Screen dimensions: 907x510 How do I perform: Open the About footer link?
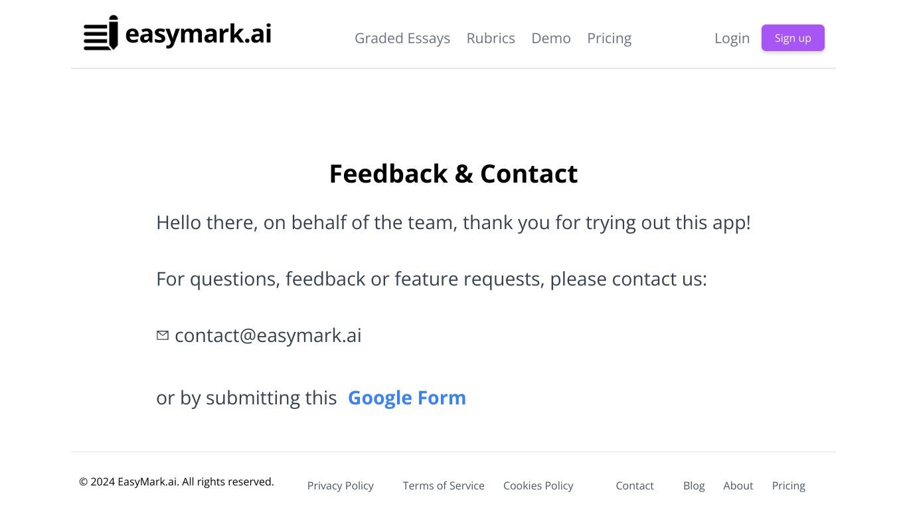738,485
